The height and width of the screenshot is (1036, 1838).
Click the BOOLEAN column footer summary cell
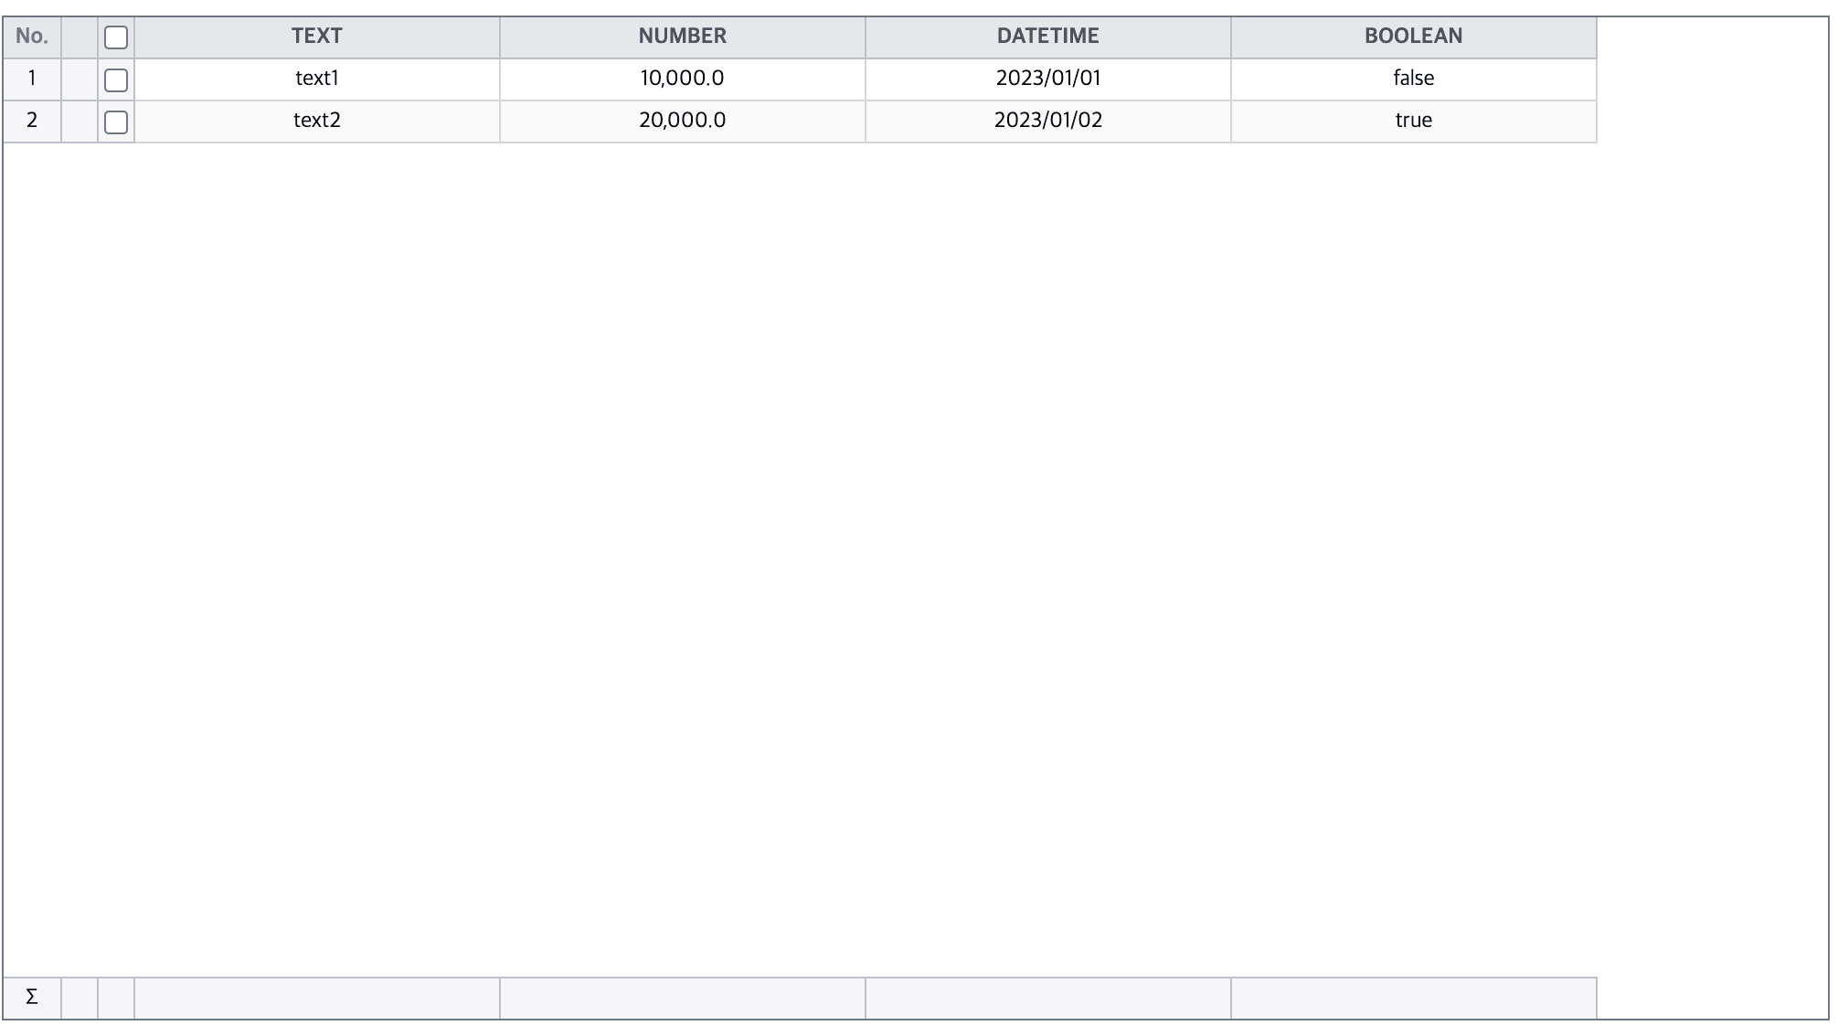pyautogui.click(x=1414, y=998)
